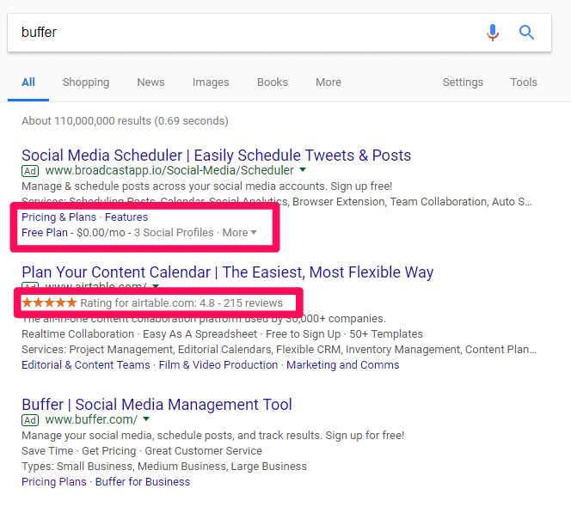Viewport: 571px width, 507px height.
Task: Switch to the Shopping tab
Action: click(86, 82)
